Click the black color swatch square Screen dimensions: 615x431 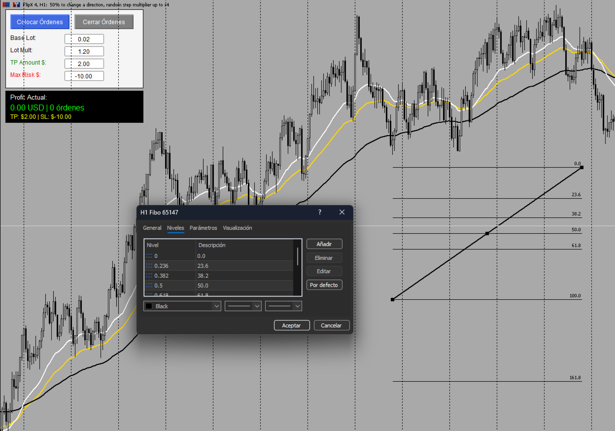(x=149, y=306)
